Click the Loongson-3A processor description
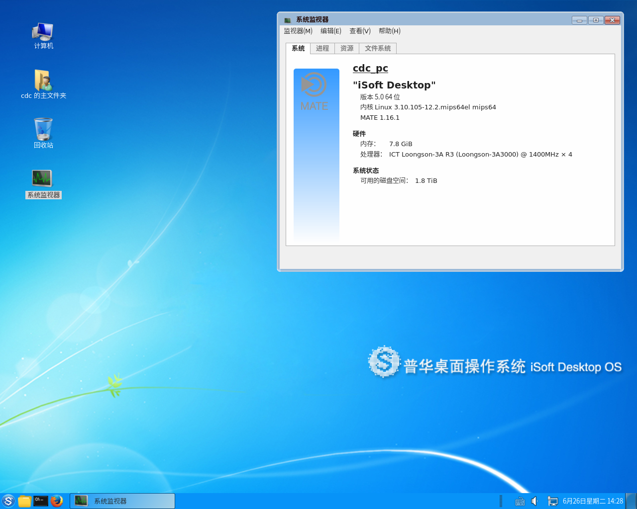 (x=481, y=155)
